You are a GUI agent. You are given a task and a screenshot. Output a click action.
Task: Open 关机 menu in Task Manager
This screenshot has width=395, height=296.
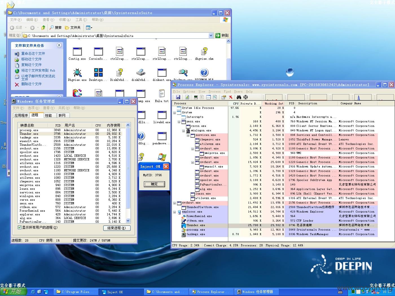point(64,108)
